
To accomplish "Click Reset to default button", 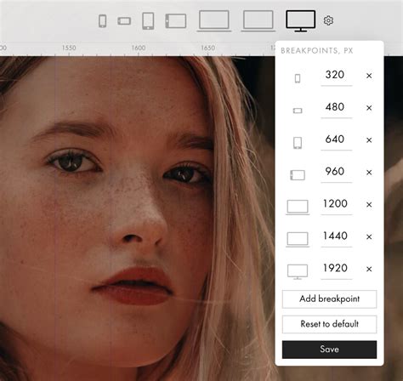I will pyautogui.click(x=329, y=324).
